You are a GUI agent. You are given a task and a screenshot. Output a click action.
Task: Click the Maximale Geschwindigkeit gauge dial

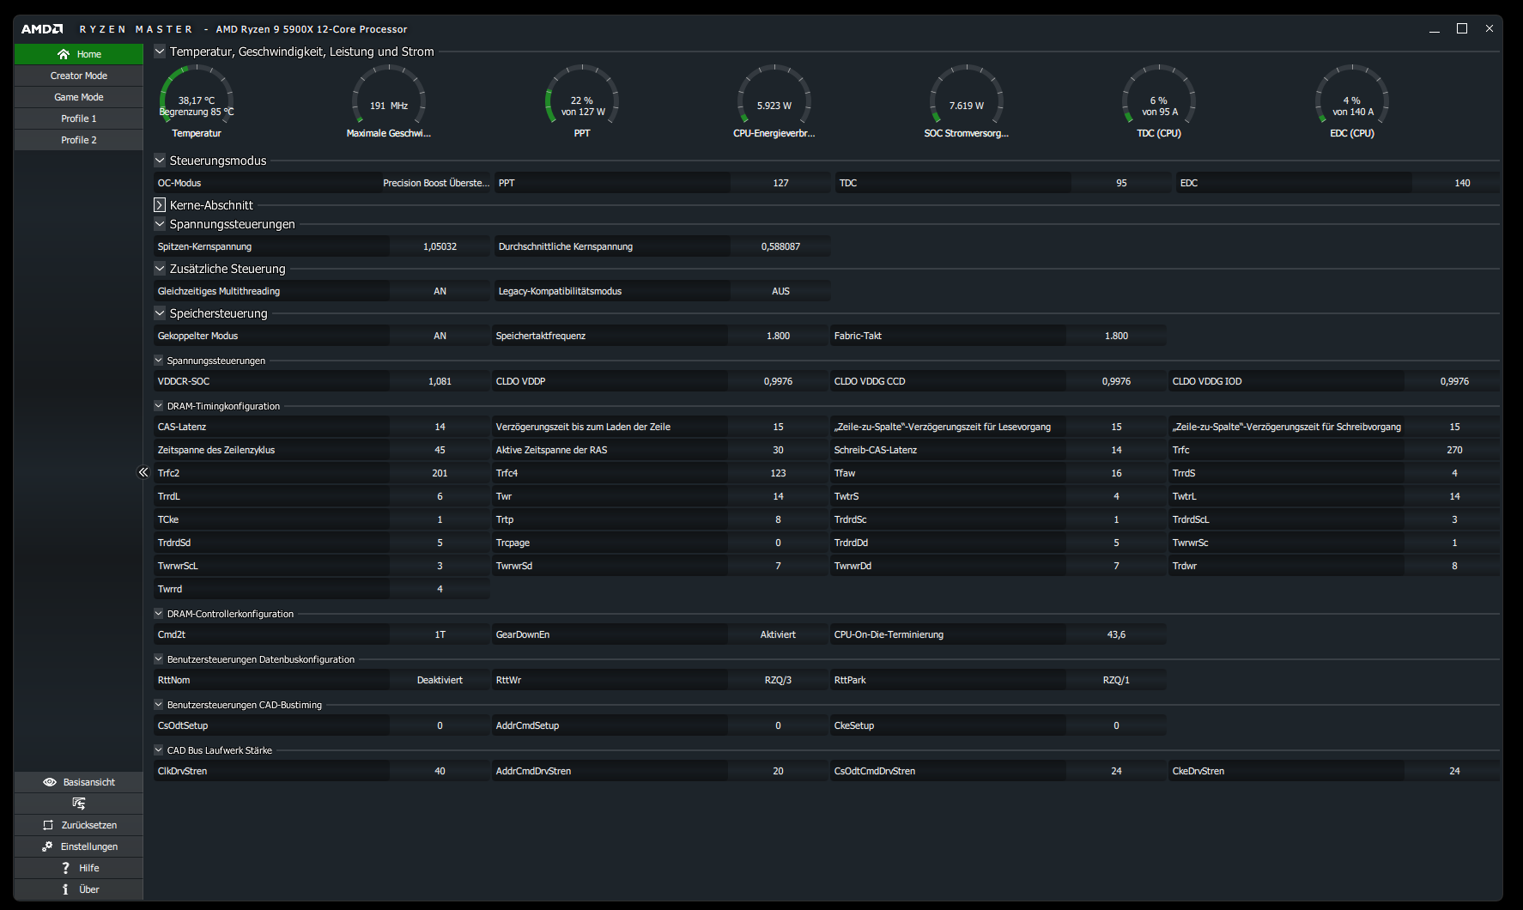[389, 95]
